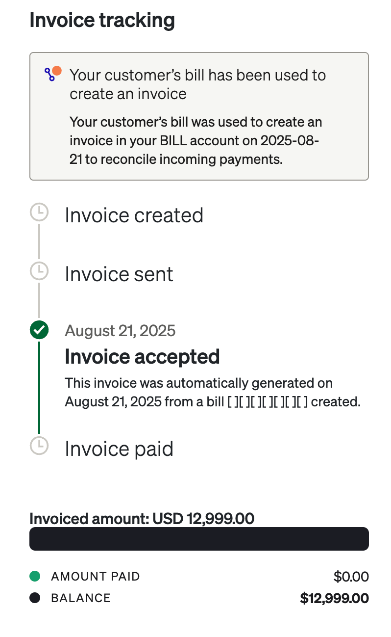Toggle the Invoice paid step to complete
The image size is (391, 637).
pyautogui.click(x=119, y=448)
